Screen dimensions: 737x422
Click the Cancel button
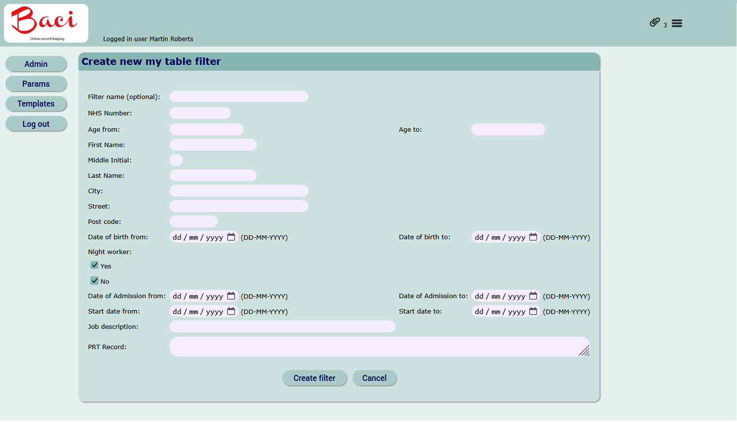374,377
